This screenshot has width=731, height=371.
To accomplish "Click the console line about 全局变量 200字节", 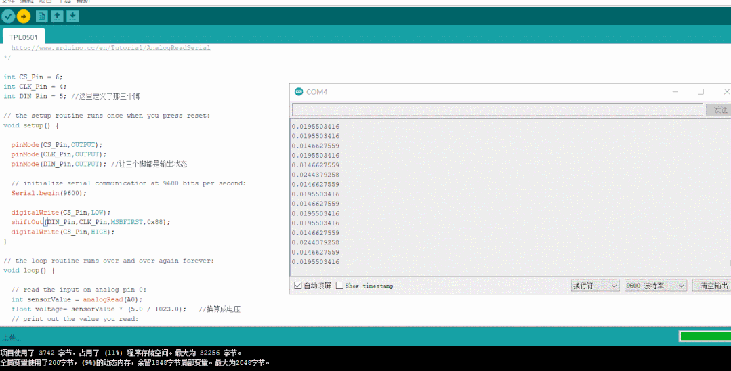I will coord(135,362).
